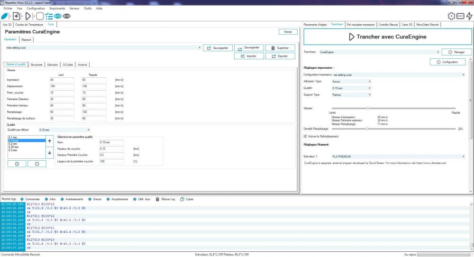Remove quality preset with minus button
The height and width of the screenshot is (257, 474).
click(x=37, y=164)
